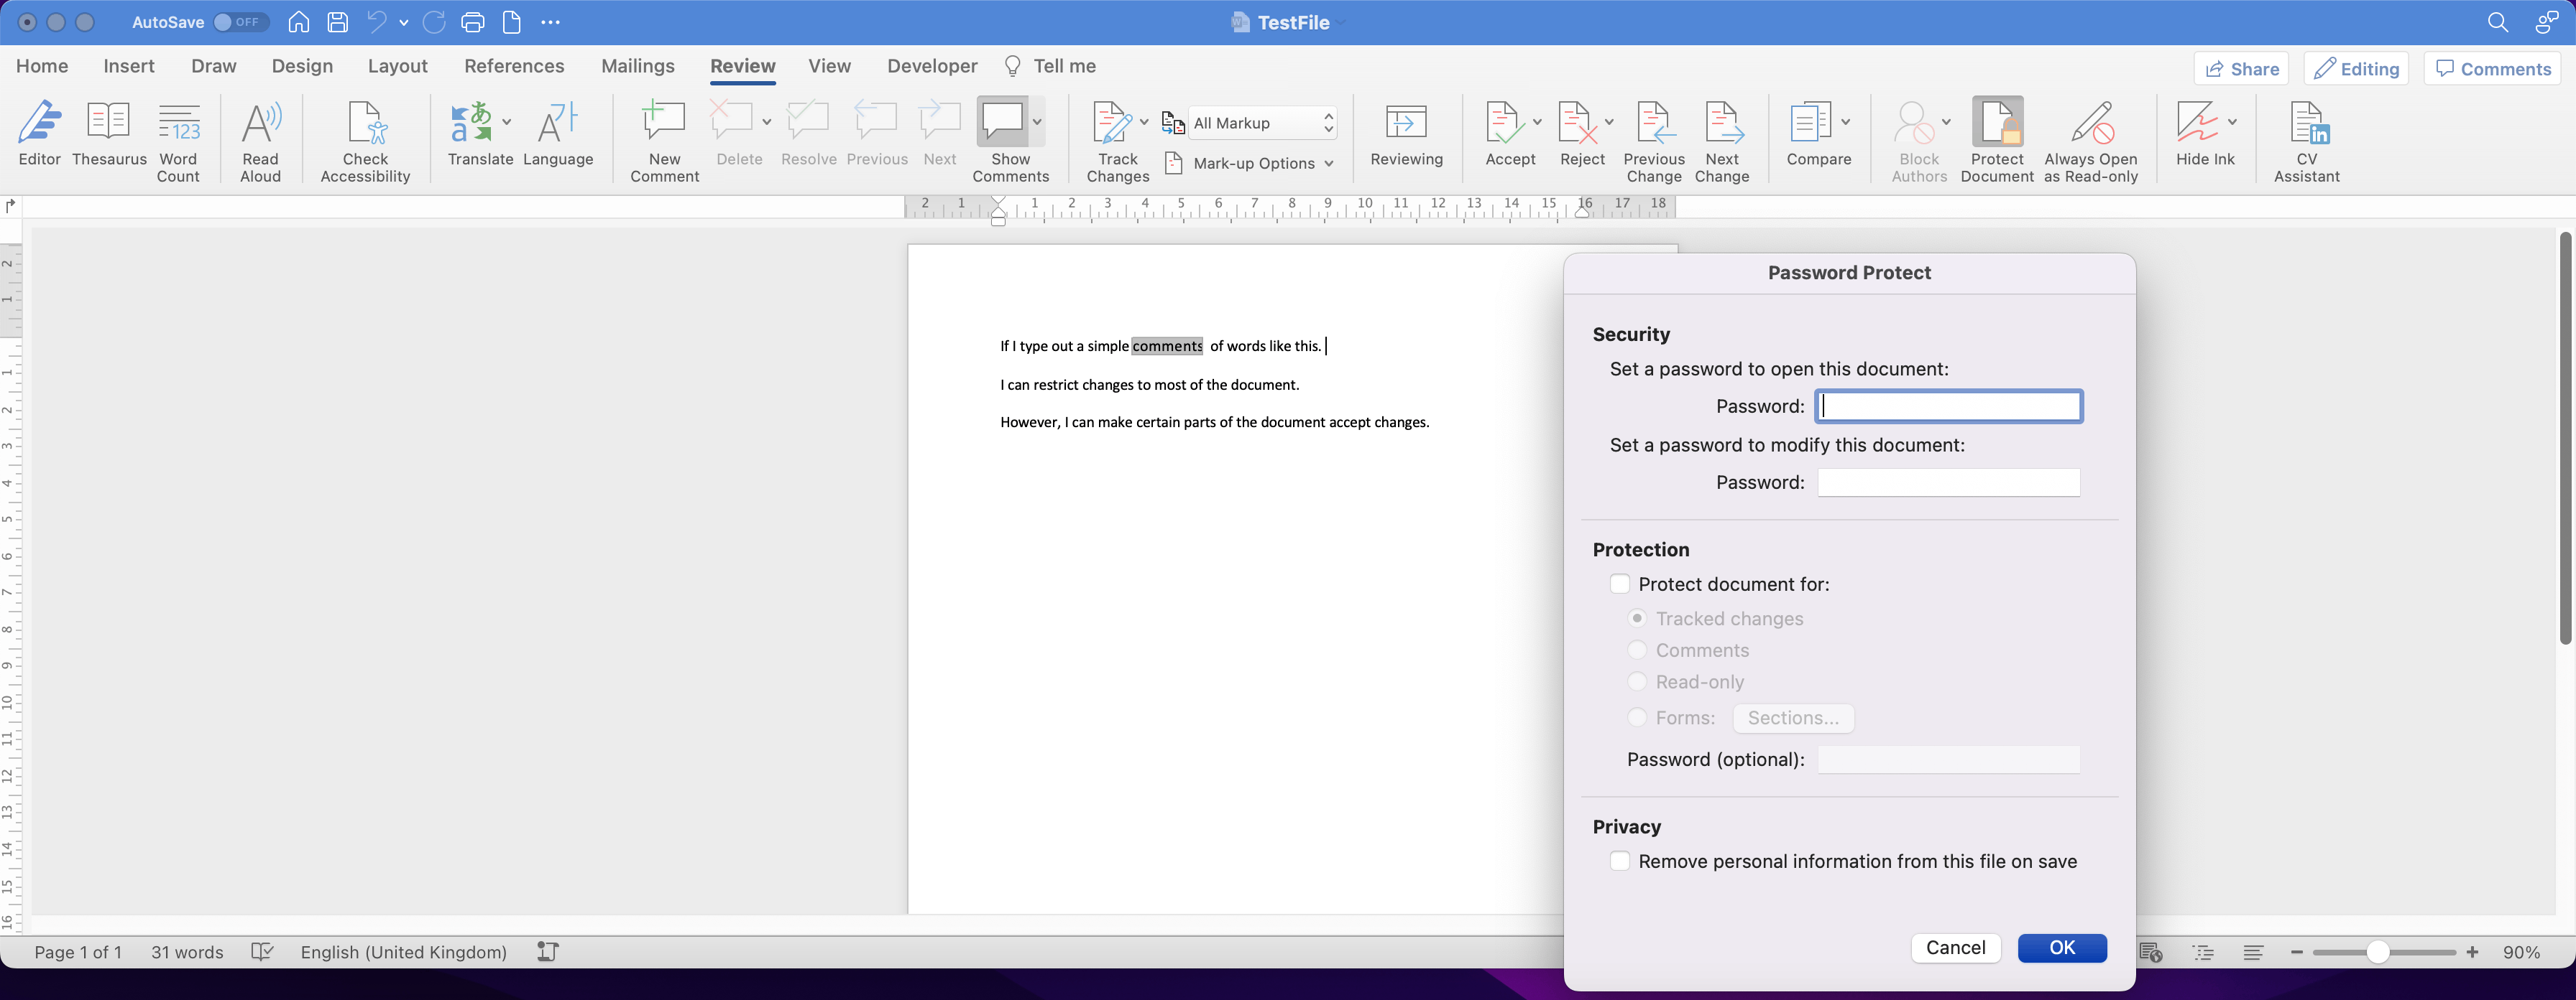The width and height of the screenshot is (2576, 1000).
Task: Click Always Open as Read-only
Action: point(2091,142)
